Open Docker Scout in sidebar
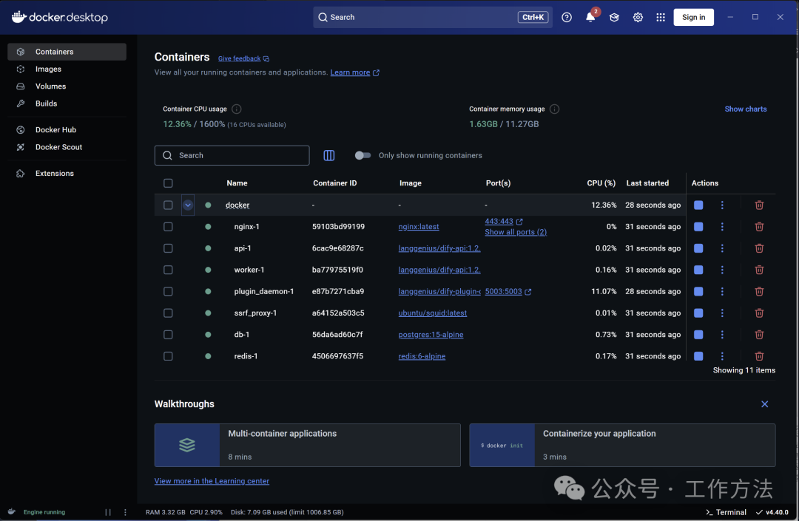The image size is (799, 521). (x=67, y=147)
